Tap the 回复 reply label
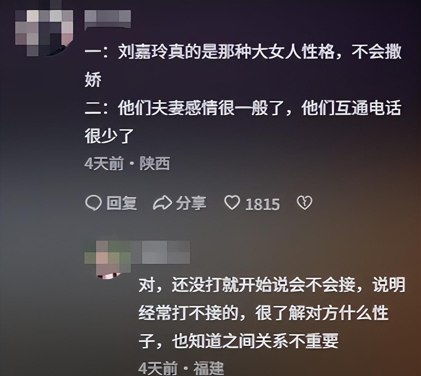The width and height of the screenshot is (421, 376). tap(122, 203)
